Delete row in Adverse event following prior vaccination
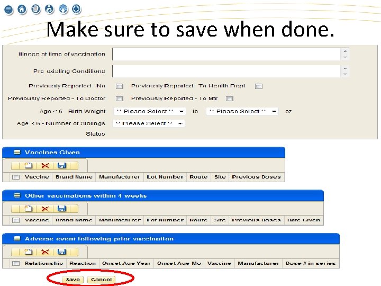Screen dimensions: 381x286 click(x=45, y=252)
